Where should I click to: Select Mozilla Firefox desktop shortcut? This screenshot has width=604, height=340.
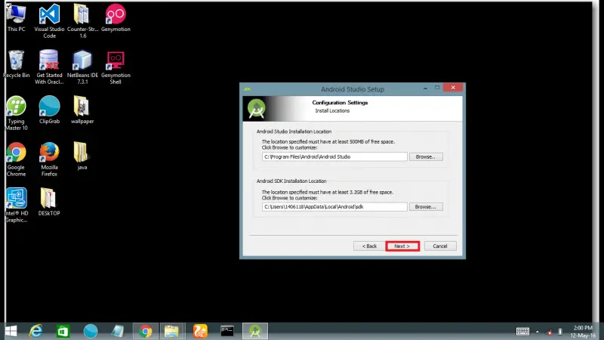coord(49,159)
